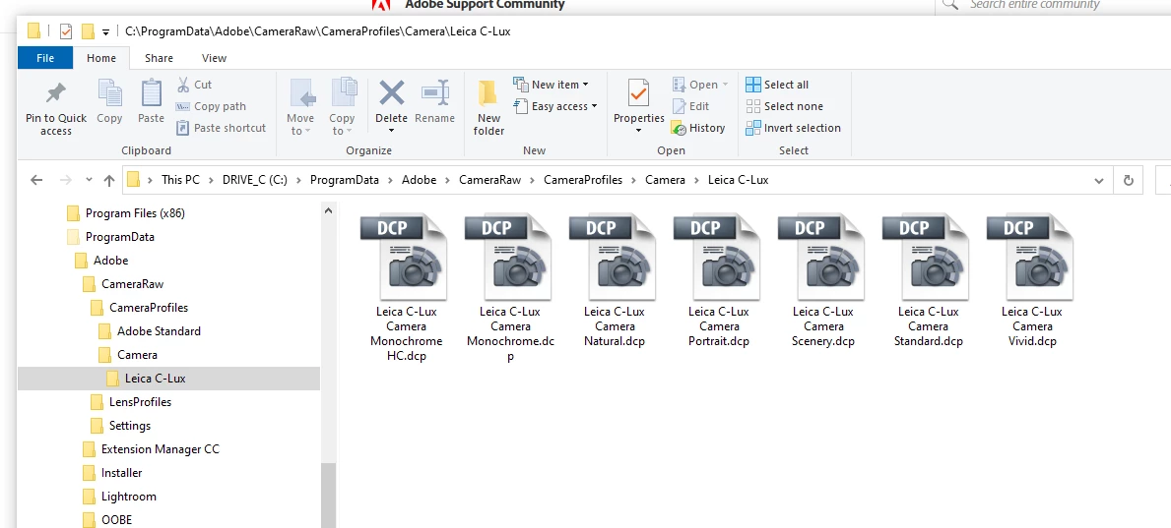Open file History
The image size is (1171, 528).
pyautogui.click(x=698, y=128)
